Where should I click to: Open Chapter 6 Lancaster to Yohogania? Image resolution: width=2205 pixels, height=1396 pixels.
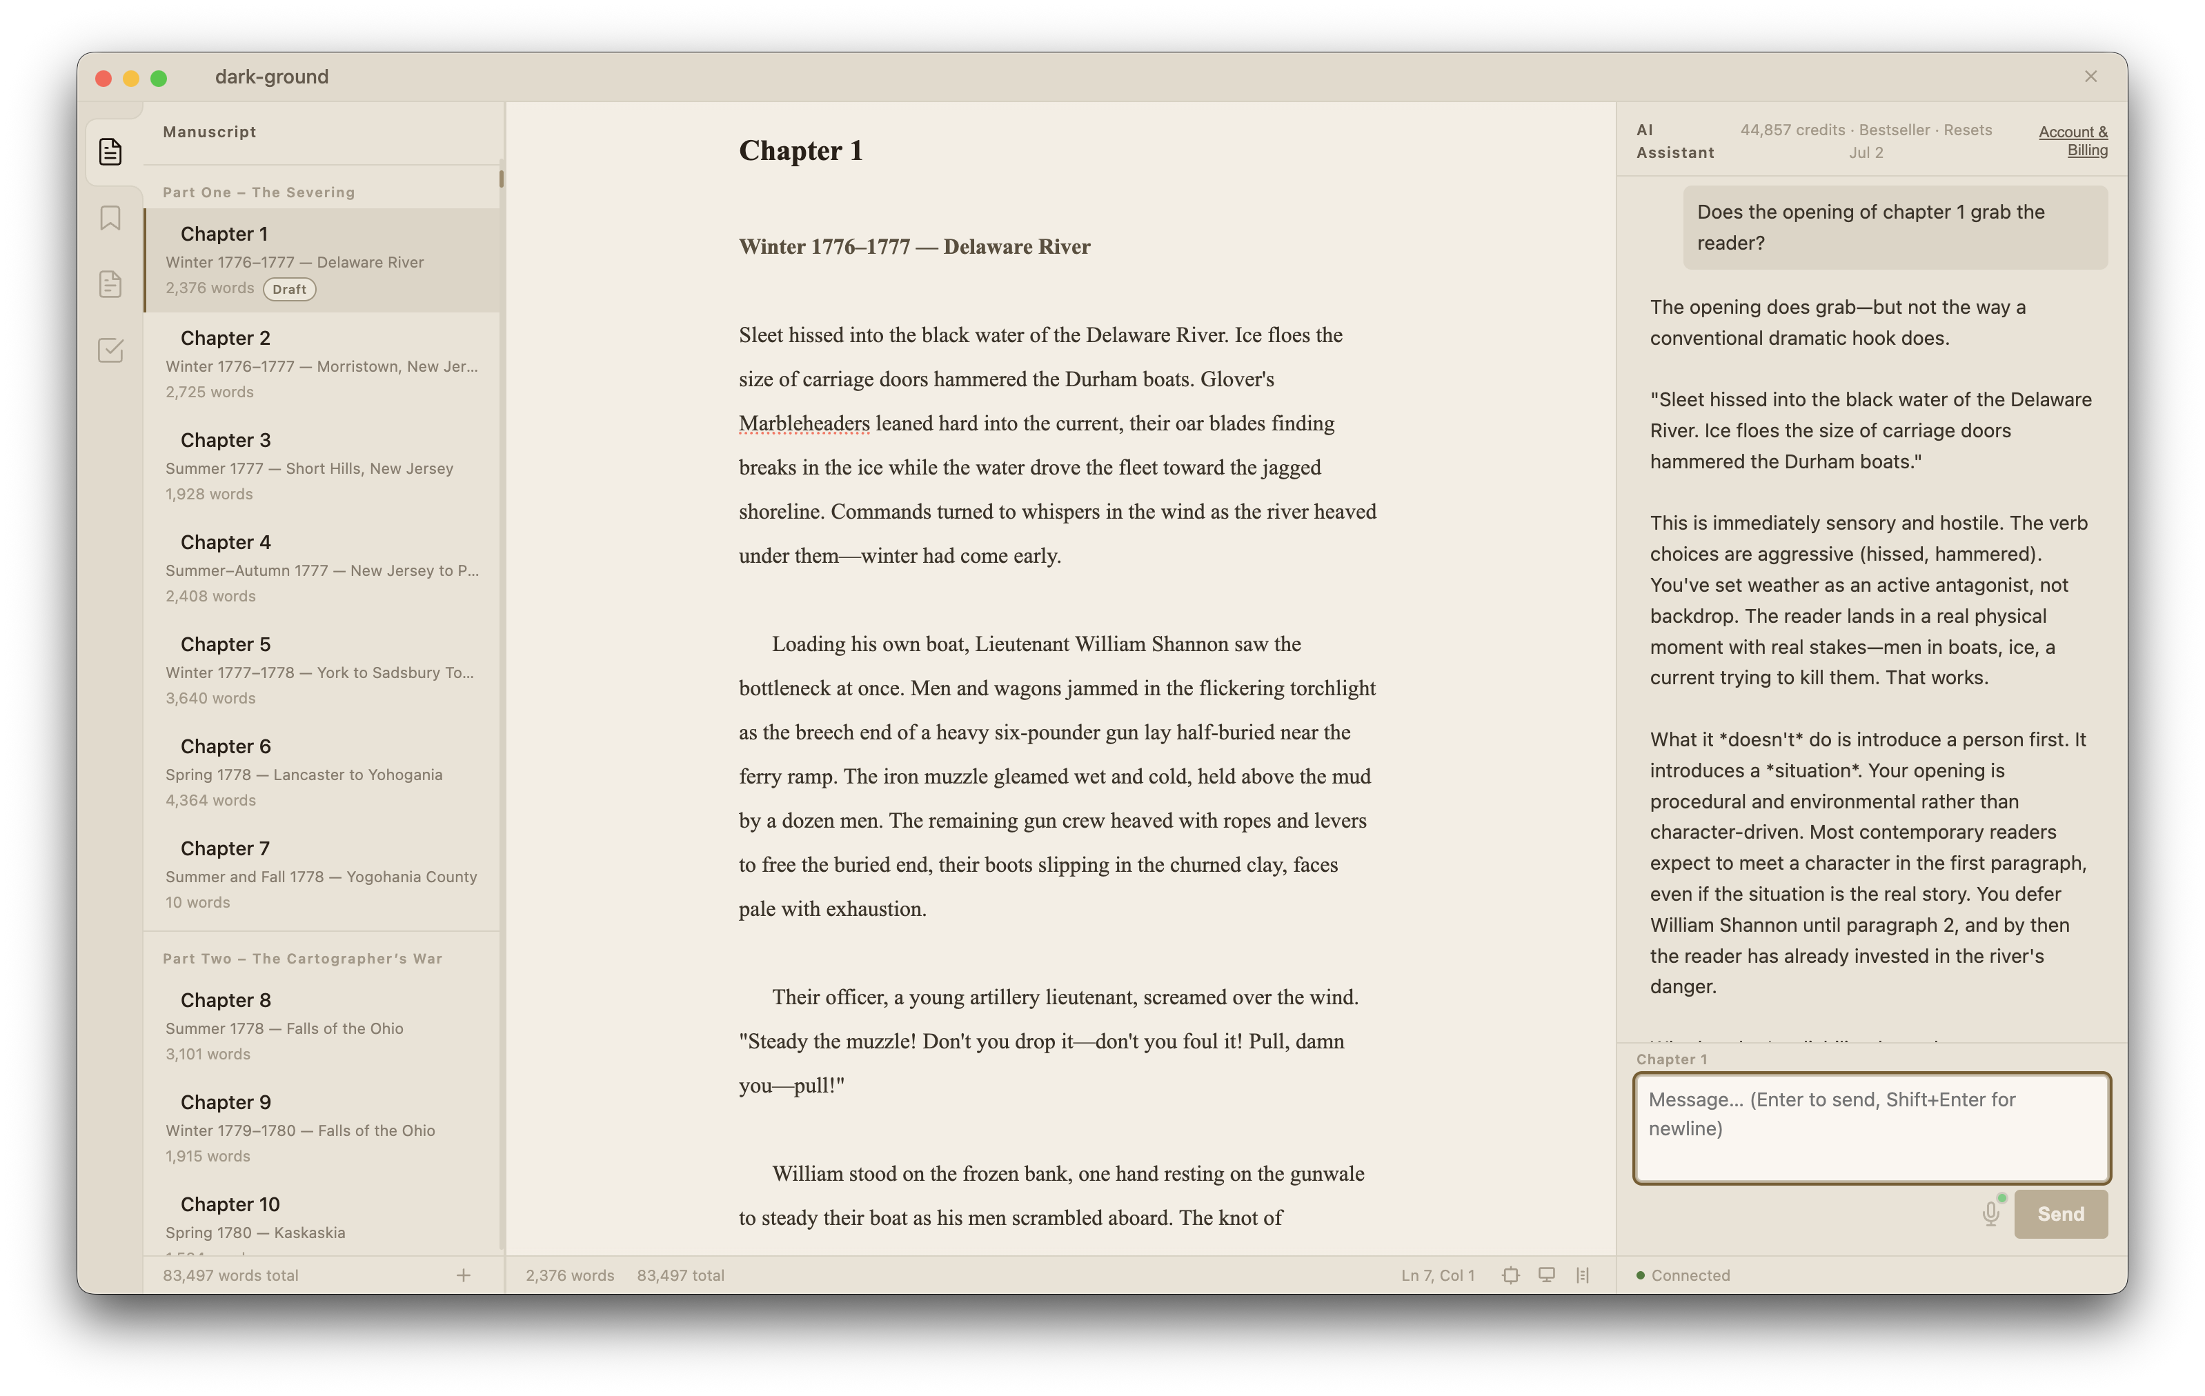pyautogui.click(x=322, y=772)
